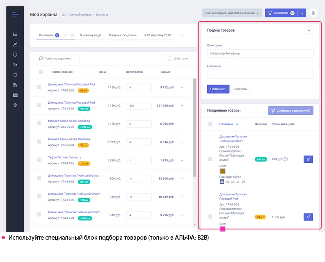
Task: Open the delivery truck section in sidebar
Action: [15, 85]
